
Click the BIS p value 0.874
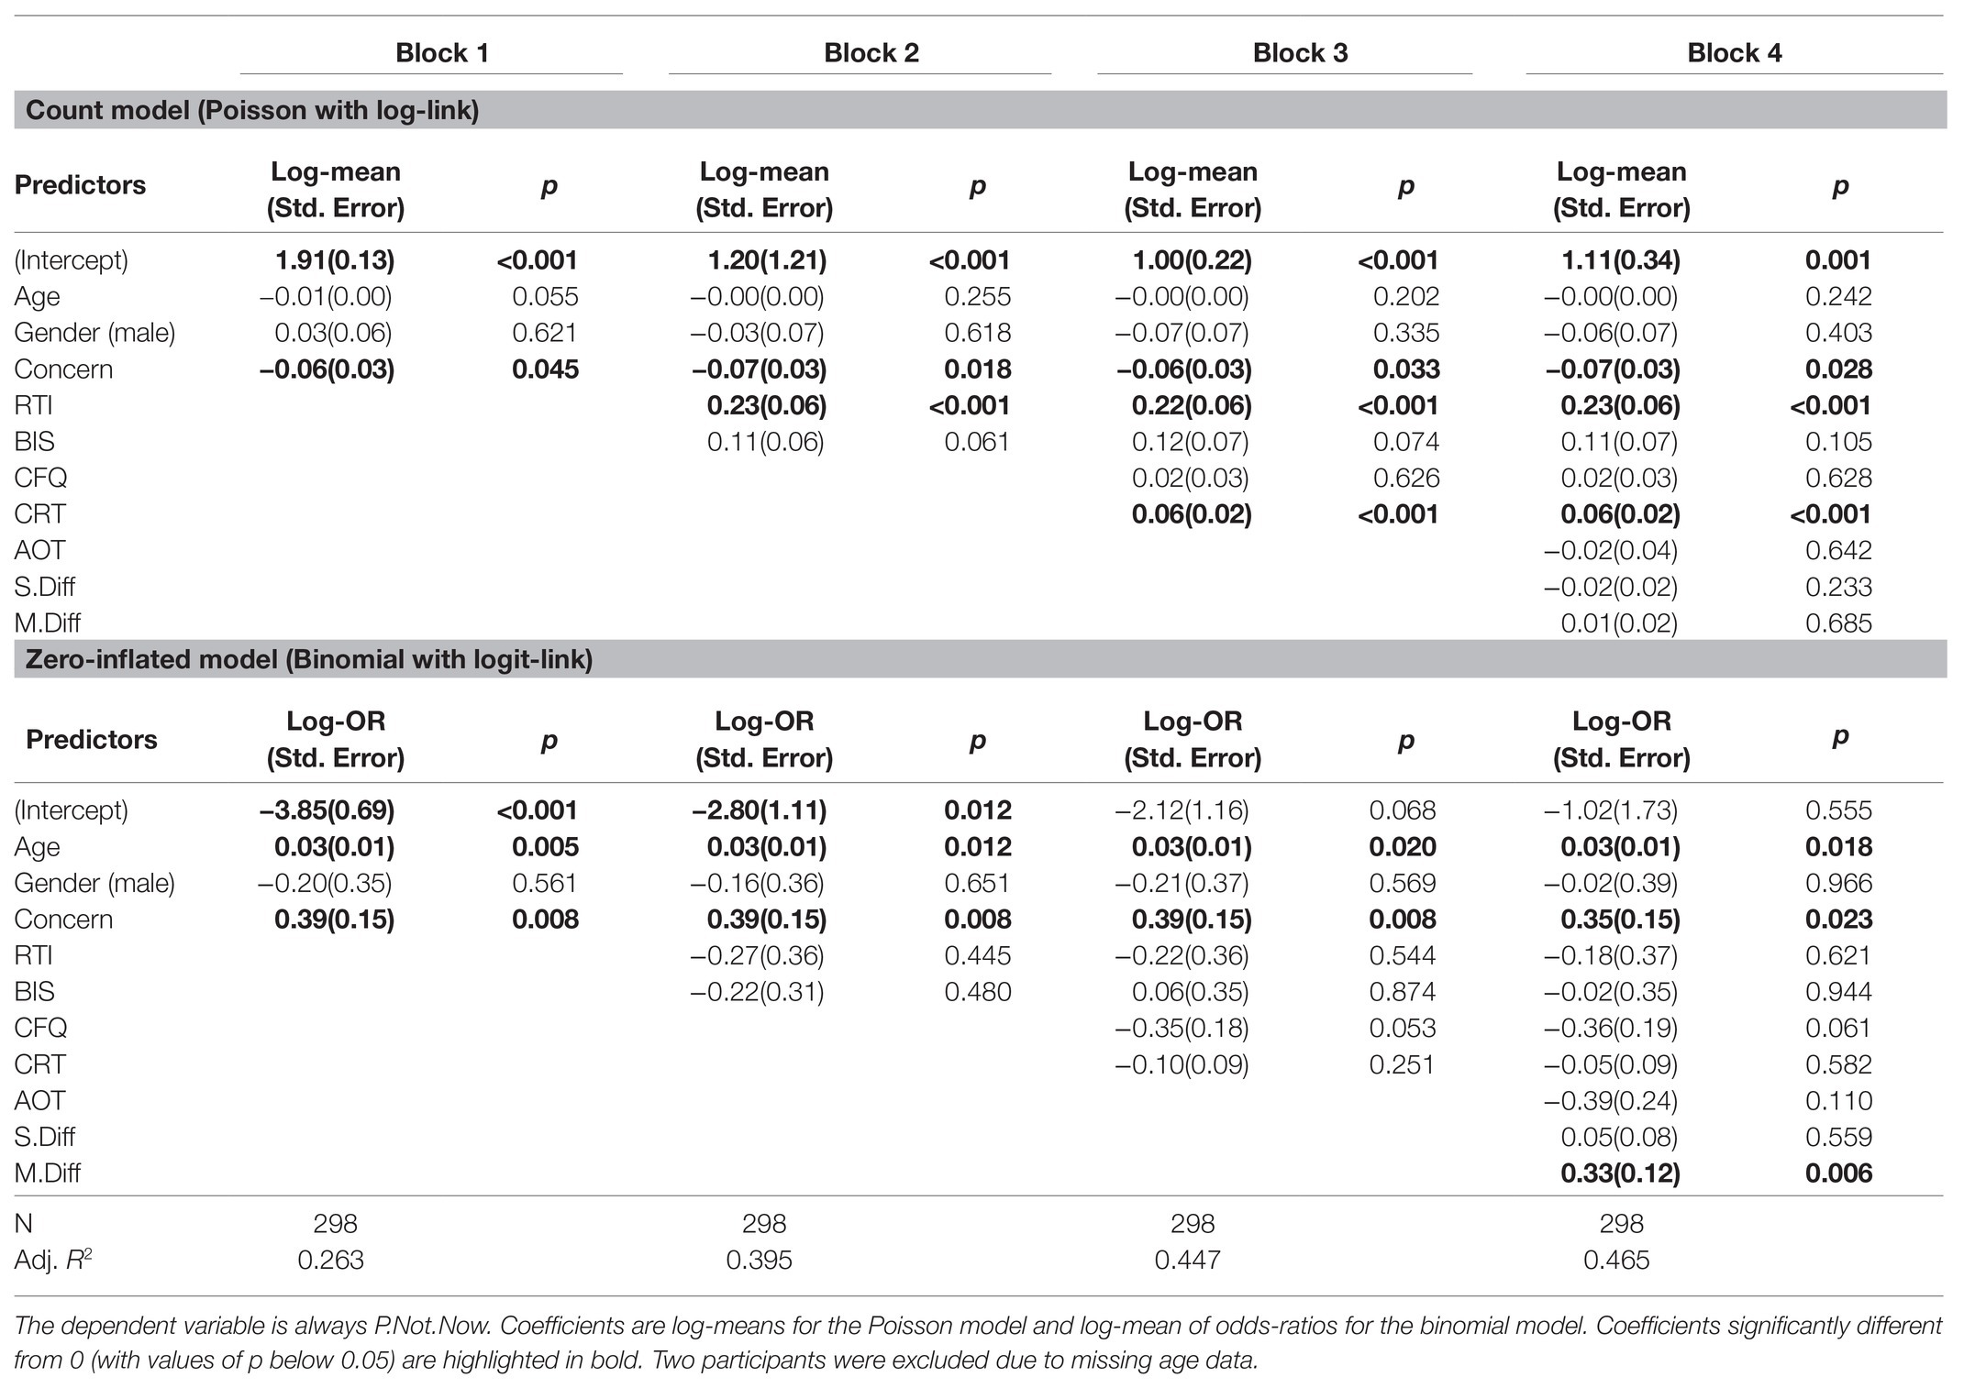click(x=1403, y=992)
